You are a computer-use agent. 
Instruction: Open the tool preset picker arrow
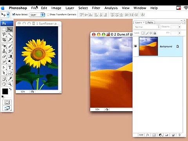point(8,14)
